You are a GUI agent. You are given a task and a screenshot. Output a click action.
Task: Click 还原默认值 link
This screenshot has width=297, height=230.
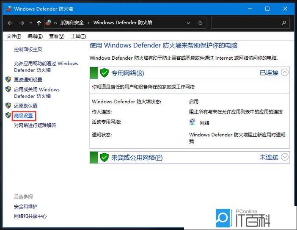click(x=26, y=106)
